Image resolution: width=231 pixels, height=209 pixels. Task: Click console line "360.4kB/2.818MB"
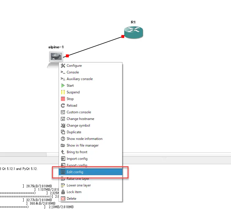(42, 204)
